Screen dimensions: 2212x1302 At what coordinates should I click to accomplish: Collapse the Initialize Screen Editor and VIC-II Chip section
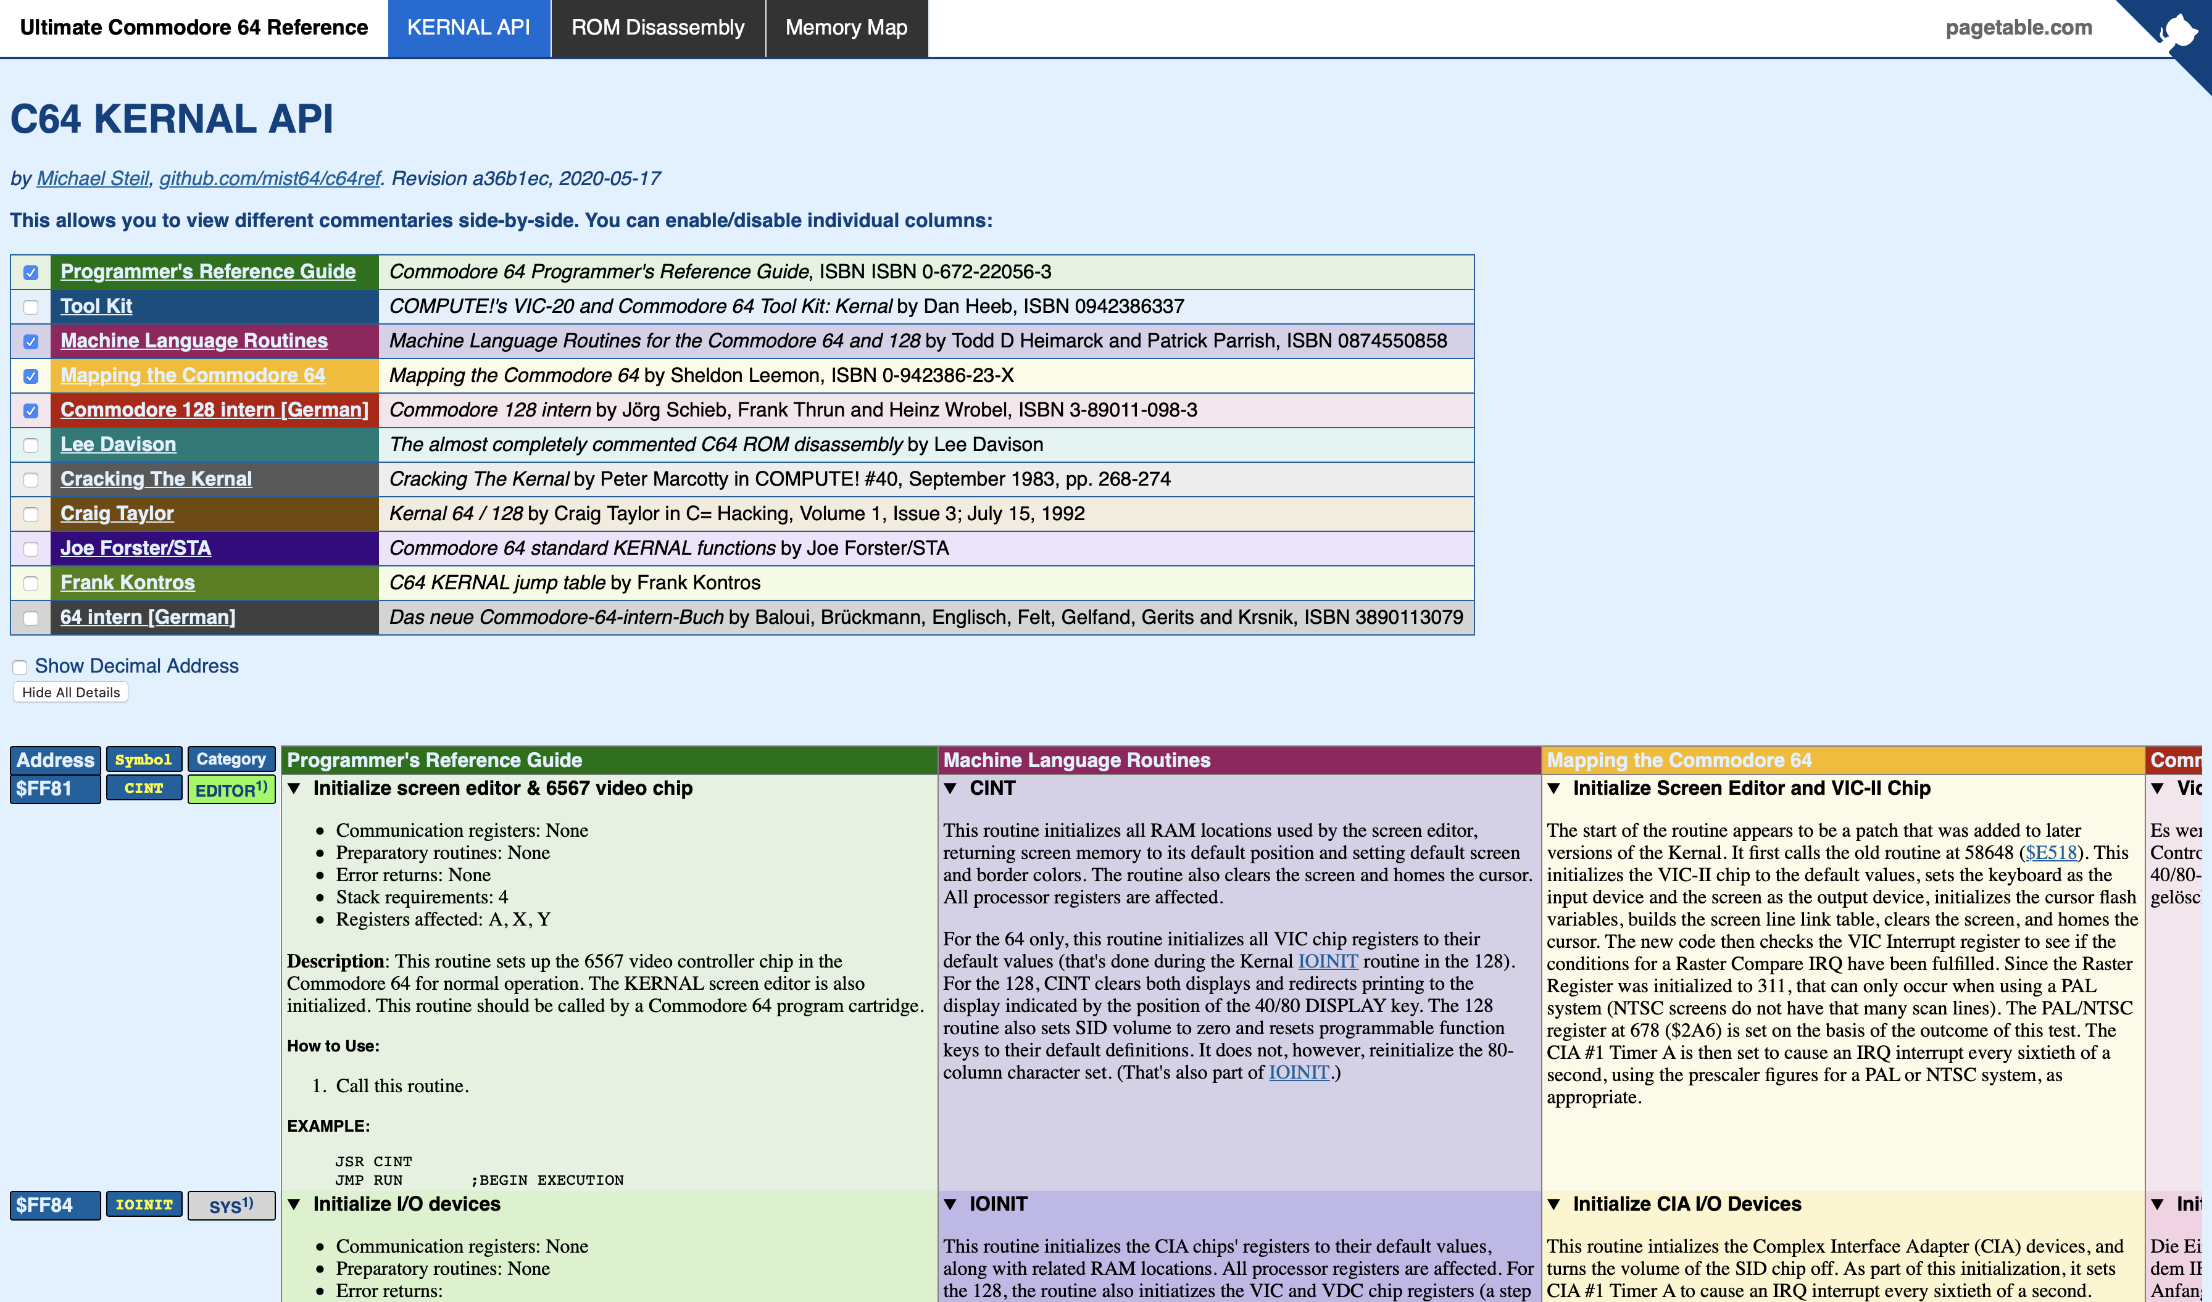click(x=1553, y=789)
